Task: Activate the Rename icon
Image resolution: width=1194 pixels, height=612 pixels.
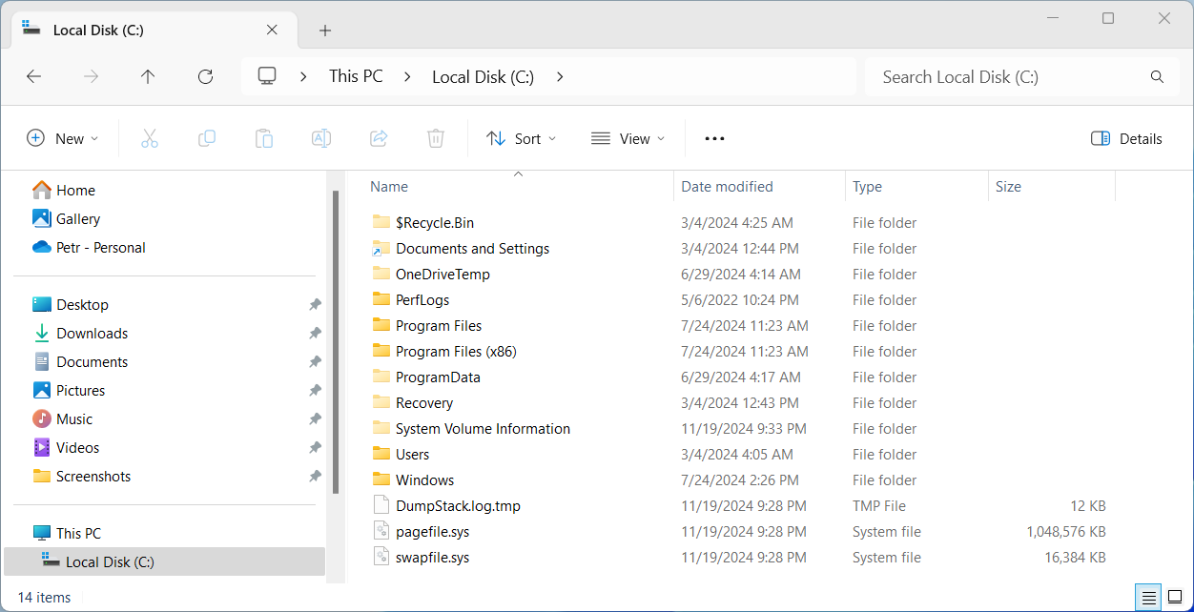Action: [x=320, y=138]
